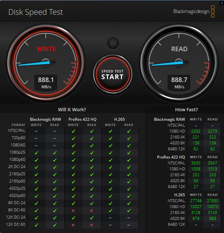
Task: Click the ProRes 422 HQ NTSC/PAL read value 3547
Action: point(212,163)
